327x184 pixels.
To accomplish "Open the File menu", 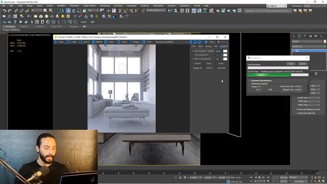I will pos(4,6).
